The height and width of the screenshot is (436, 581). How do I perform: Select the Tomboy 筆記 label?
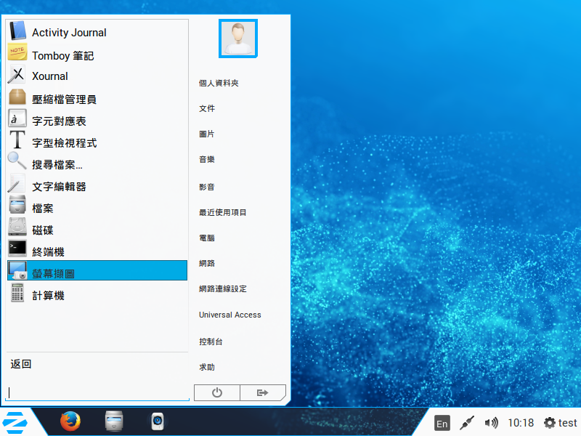[63, 56]
